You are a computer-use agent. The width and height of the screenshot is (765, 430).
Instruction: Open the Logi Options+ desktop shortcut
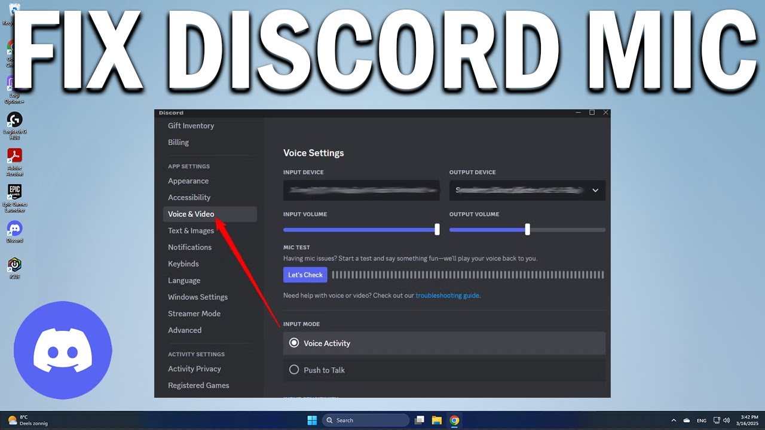pyautogui.click(x=14, y=90)
